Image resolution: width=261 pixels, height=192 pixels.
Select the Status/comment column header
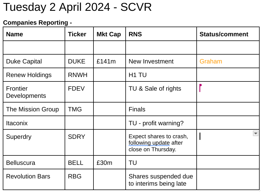[228, 34]
